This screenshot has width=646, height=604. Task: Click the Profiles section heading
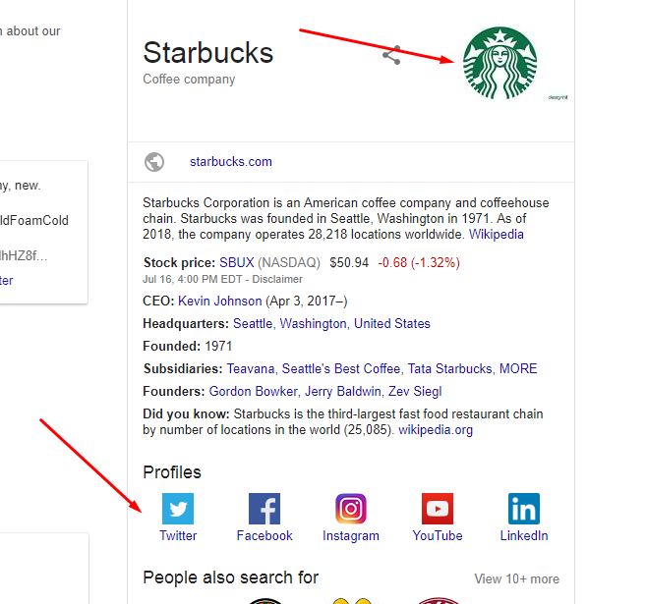tap(172, 472)
